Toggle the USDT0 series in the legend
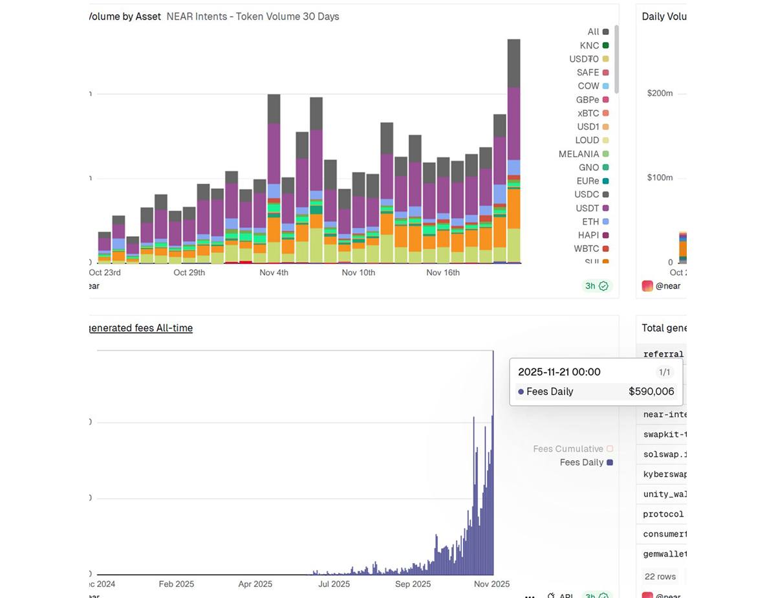This screenshot has height=598, width=776. pos(589,59)
